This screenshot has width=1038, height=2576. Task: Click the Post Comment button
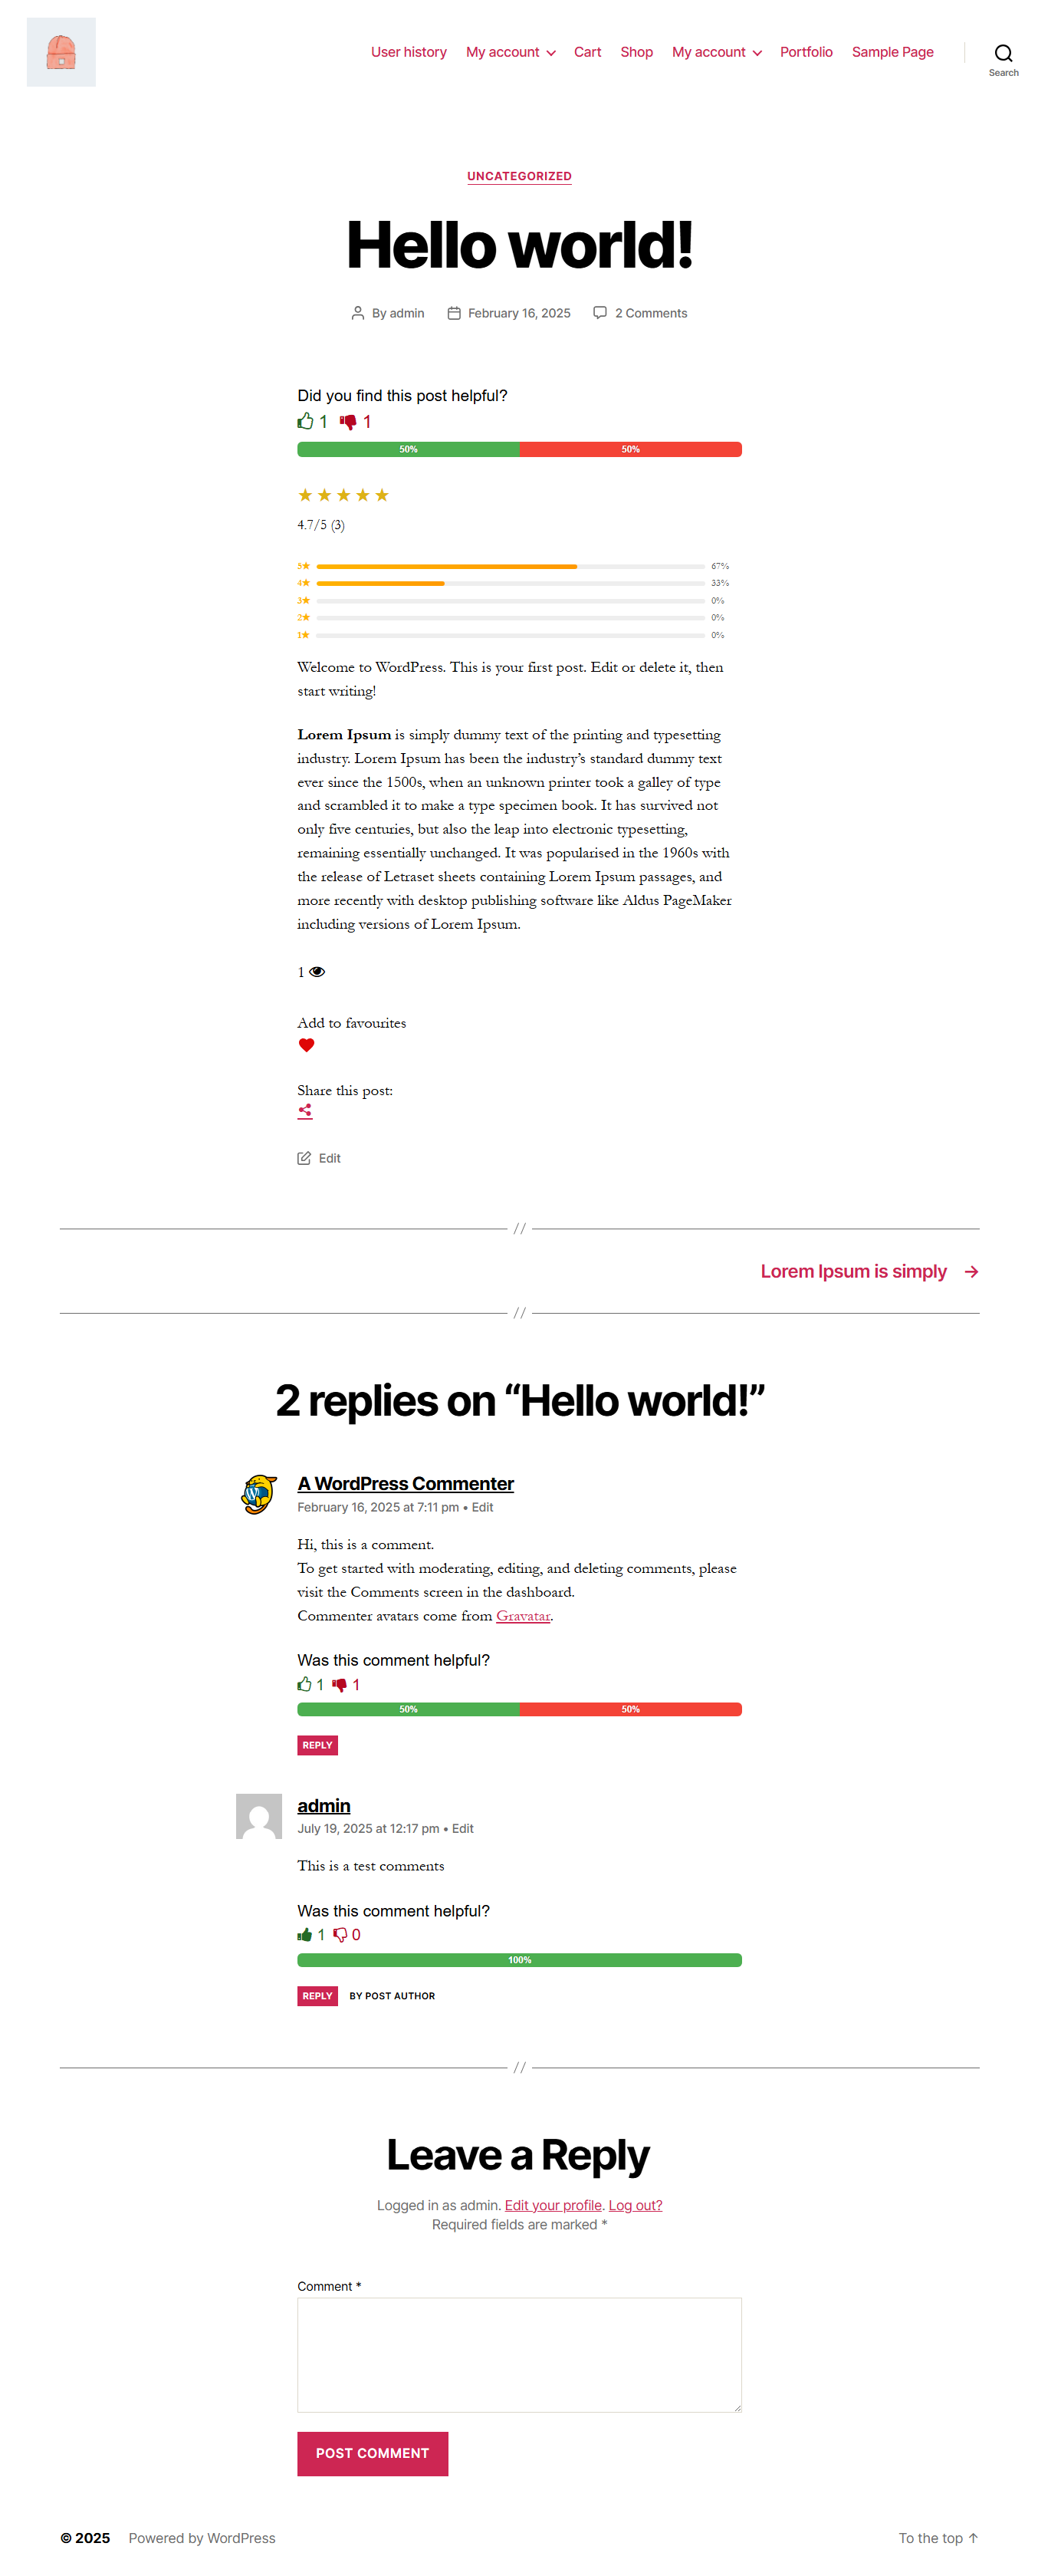pos(372,2452)
